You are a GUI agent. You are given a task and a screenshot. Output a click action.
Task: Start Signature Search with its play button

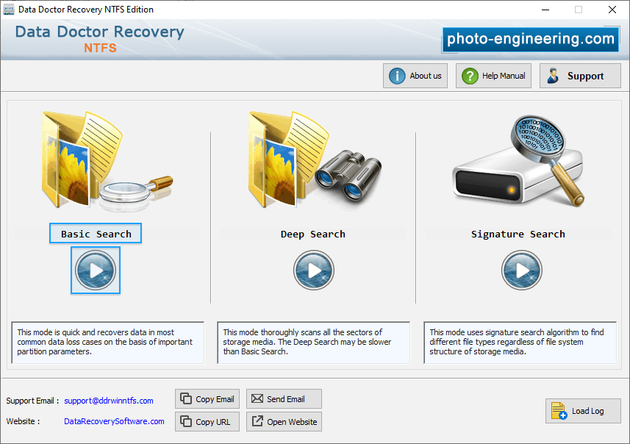tap(522, 271)
